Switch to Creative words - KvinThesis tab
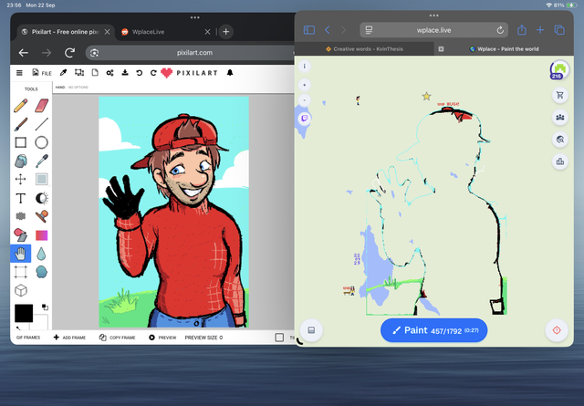This screenshot has width=584, height=406. point(364,48)
